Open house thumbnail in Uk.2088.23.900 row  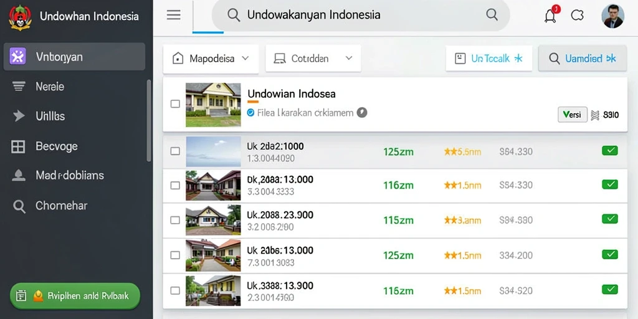(x=213, y=220)
